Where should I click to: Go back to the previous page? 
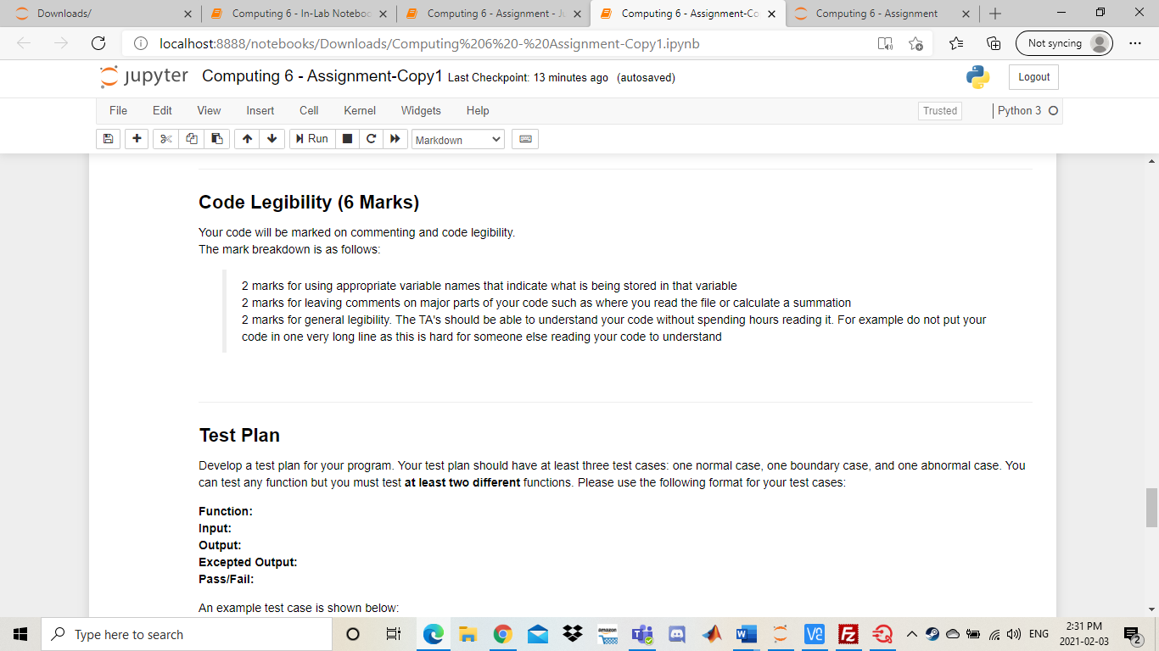pyautogui.click(x=23, y=43)
